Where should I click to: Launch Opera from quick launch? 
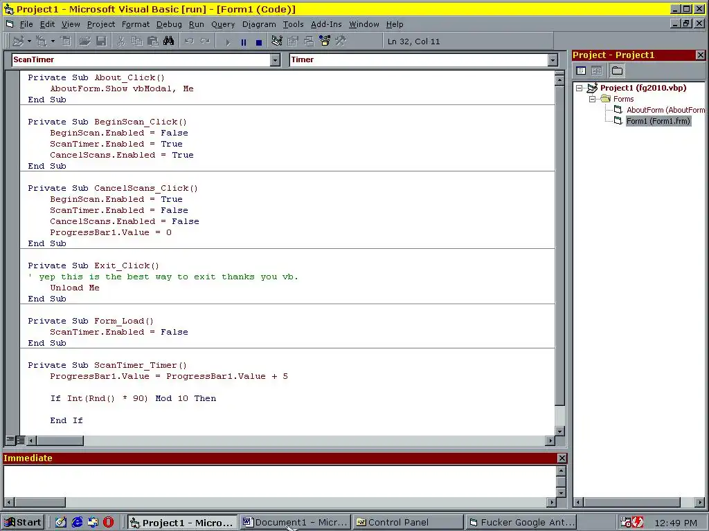109,523
